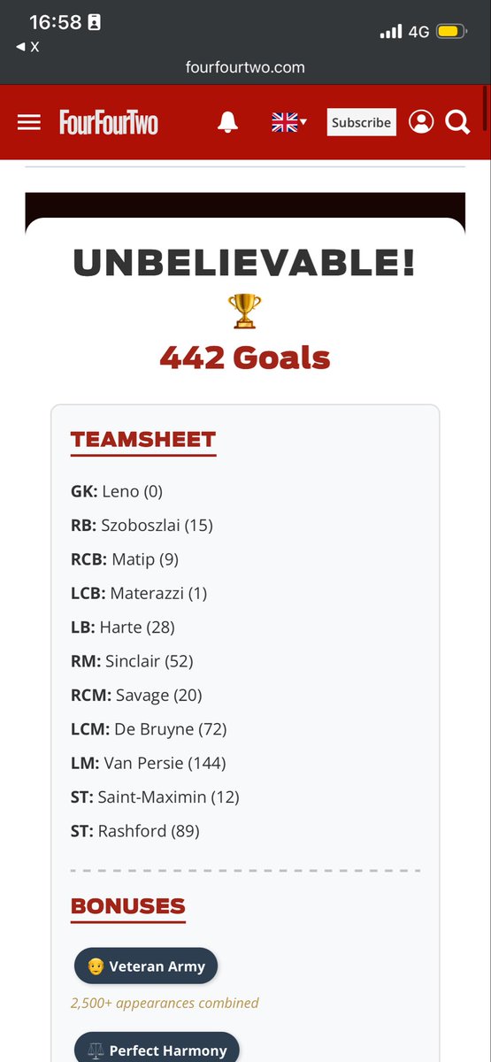Image resolution: width=491 pixels, height=1062 pixels.
Task: Tap the gold trophy emoji
Action: point(245,311)
